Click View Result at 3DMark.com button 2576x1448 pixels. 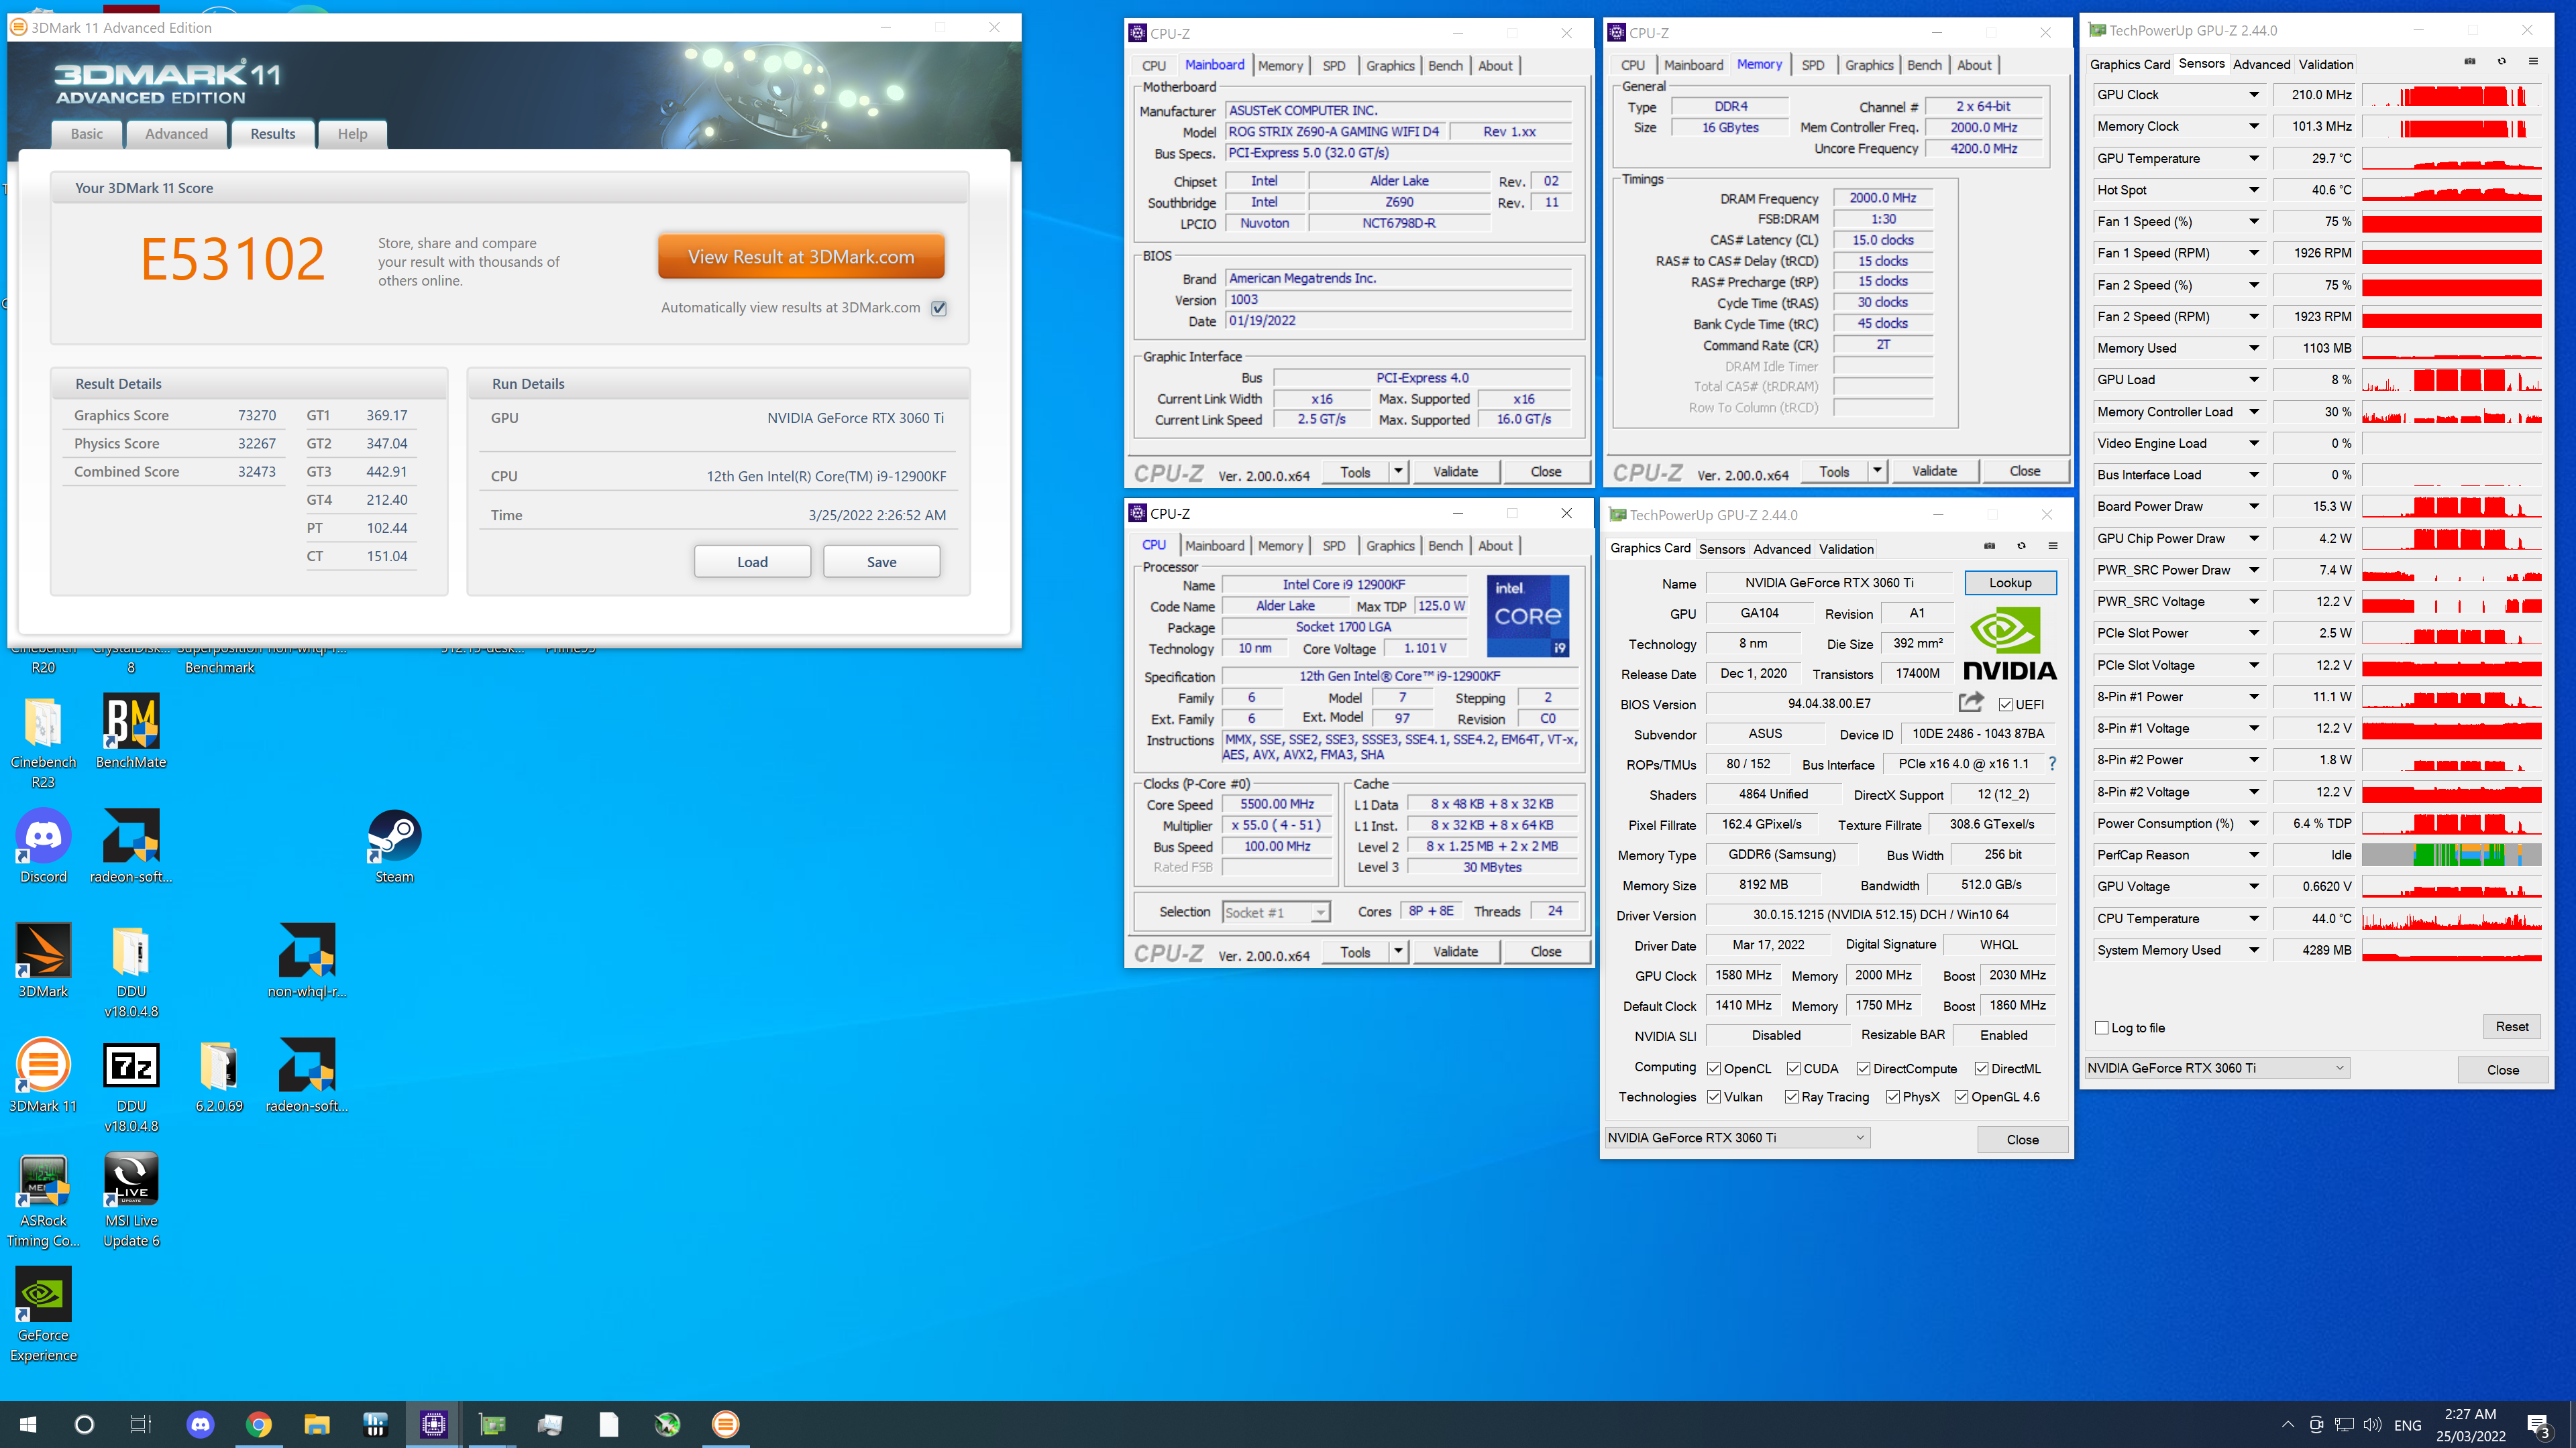click(x=801, y=257)
